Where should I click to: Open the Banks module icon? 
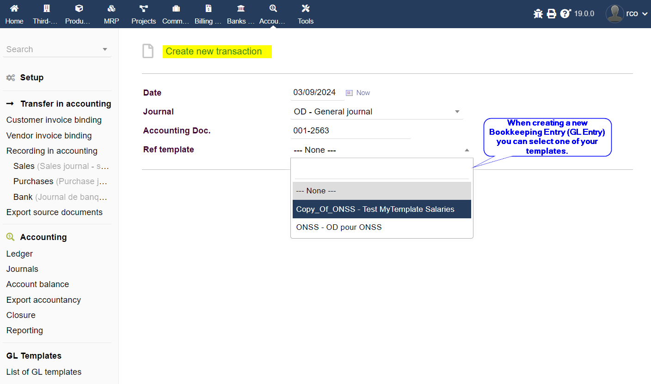240,9
